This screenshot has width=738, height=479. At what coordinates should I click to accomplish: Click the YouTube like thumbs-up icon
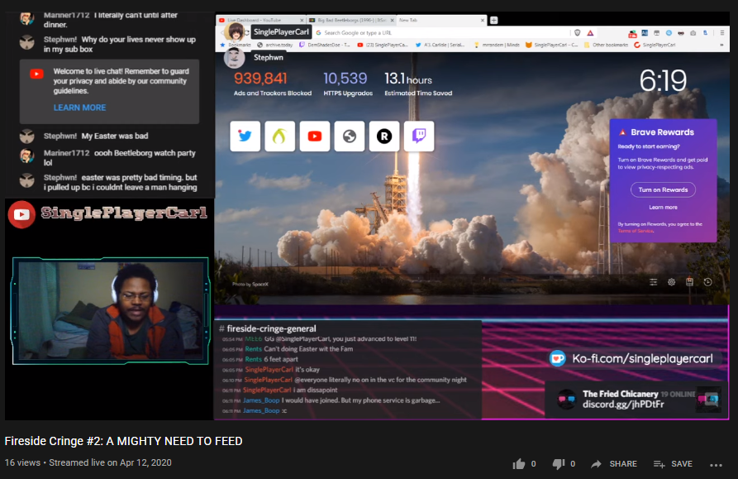(x=519, y=464)
